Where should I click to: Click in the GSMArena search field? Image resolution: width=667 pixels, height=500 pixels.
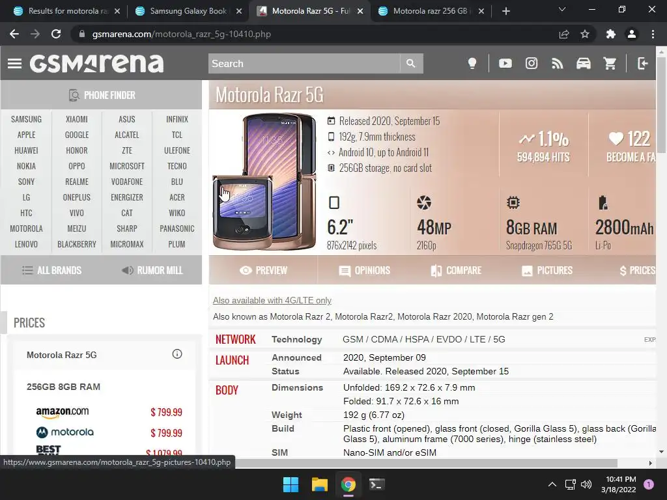pyautogui.click(x=304, y=63)
